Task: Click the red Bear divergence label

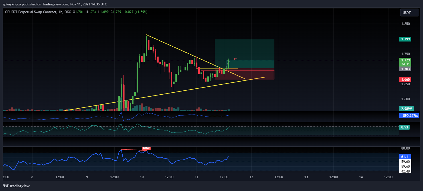Action: pyautogui.click(x=146, y=148)
